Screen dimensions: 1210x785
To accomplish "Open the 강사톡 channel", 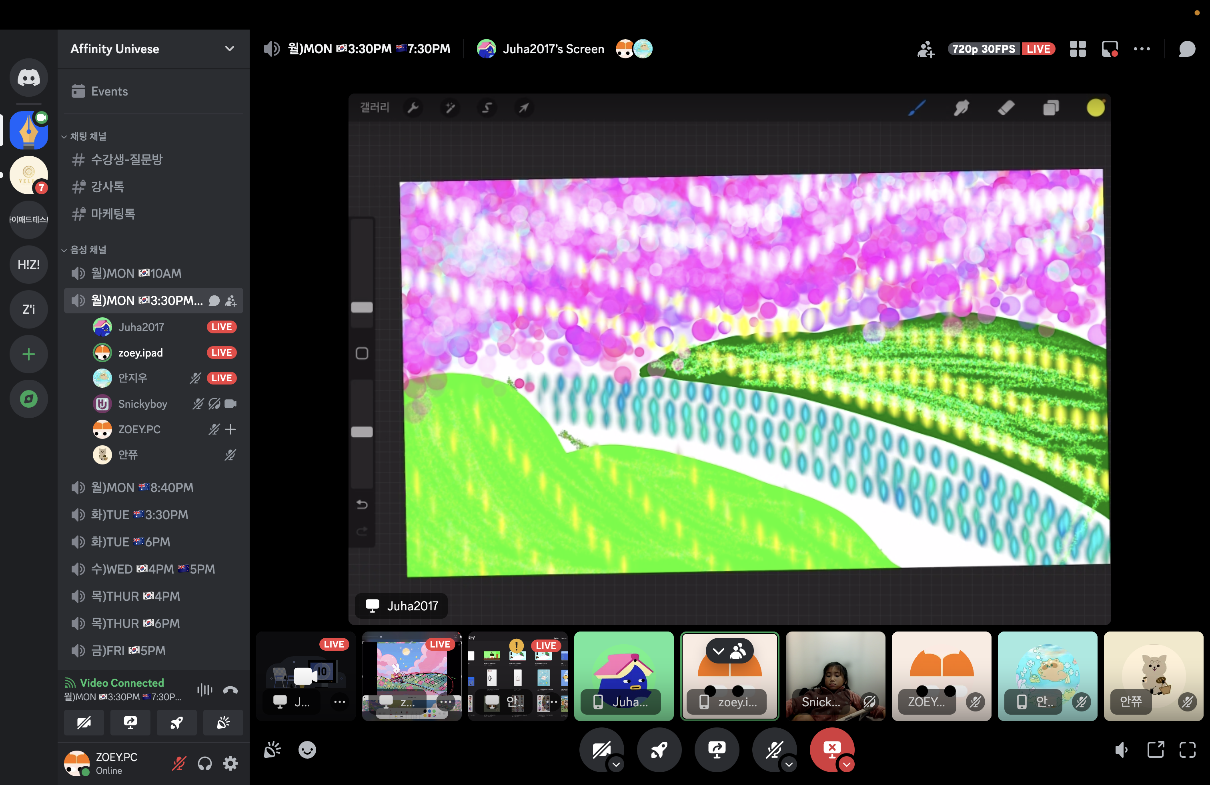I will click(x=153, y=187).
